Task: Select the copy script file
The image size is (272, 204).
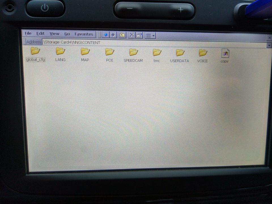Action: click(225, 53)
